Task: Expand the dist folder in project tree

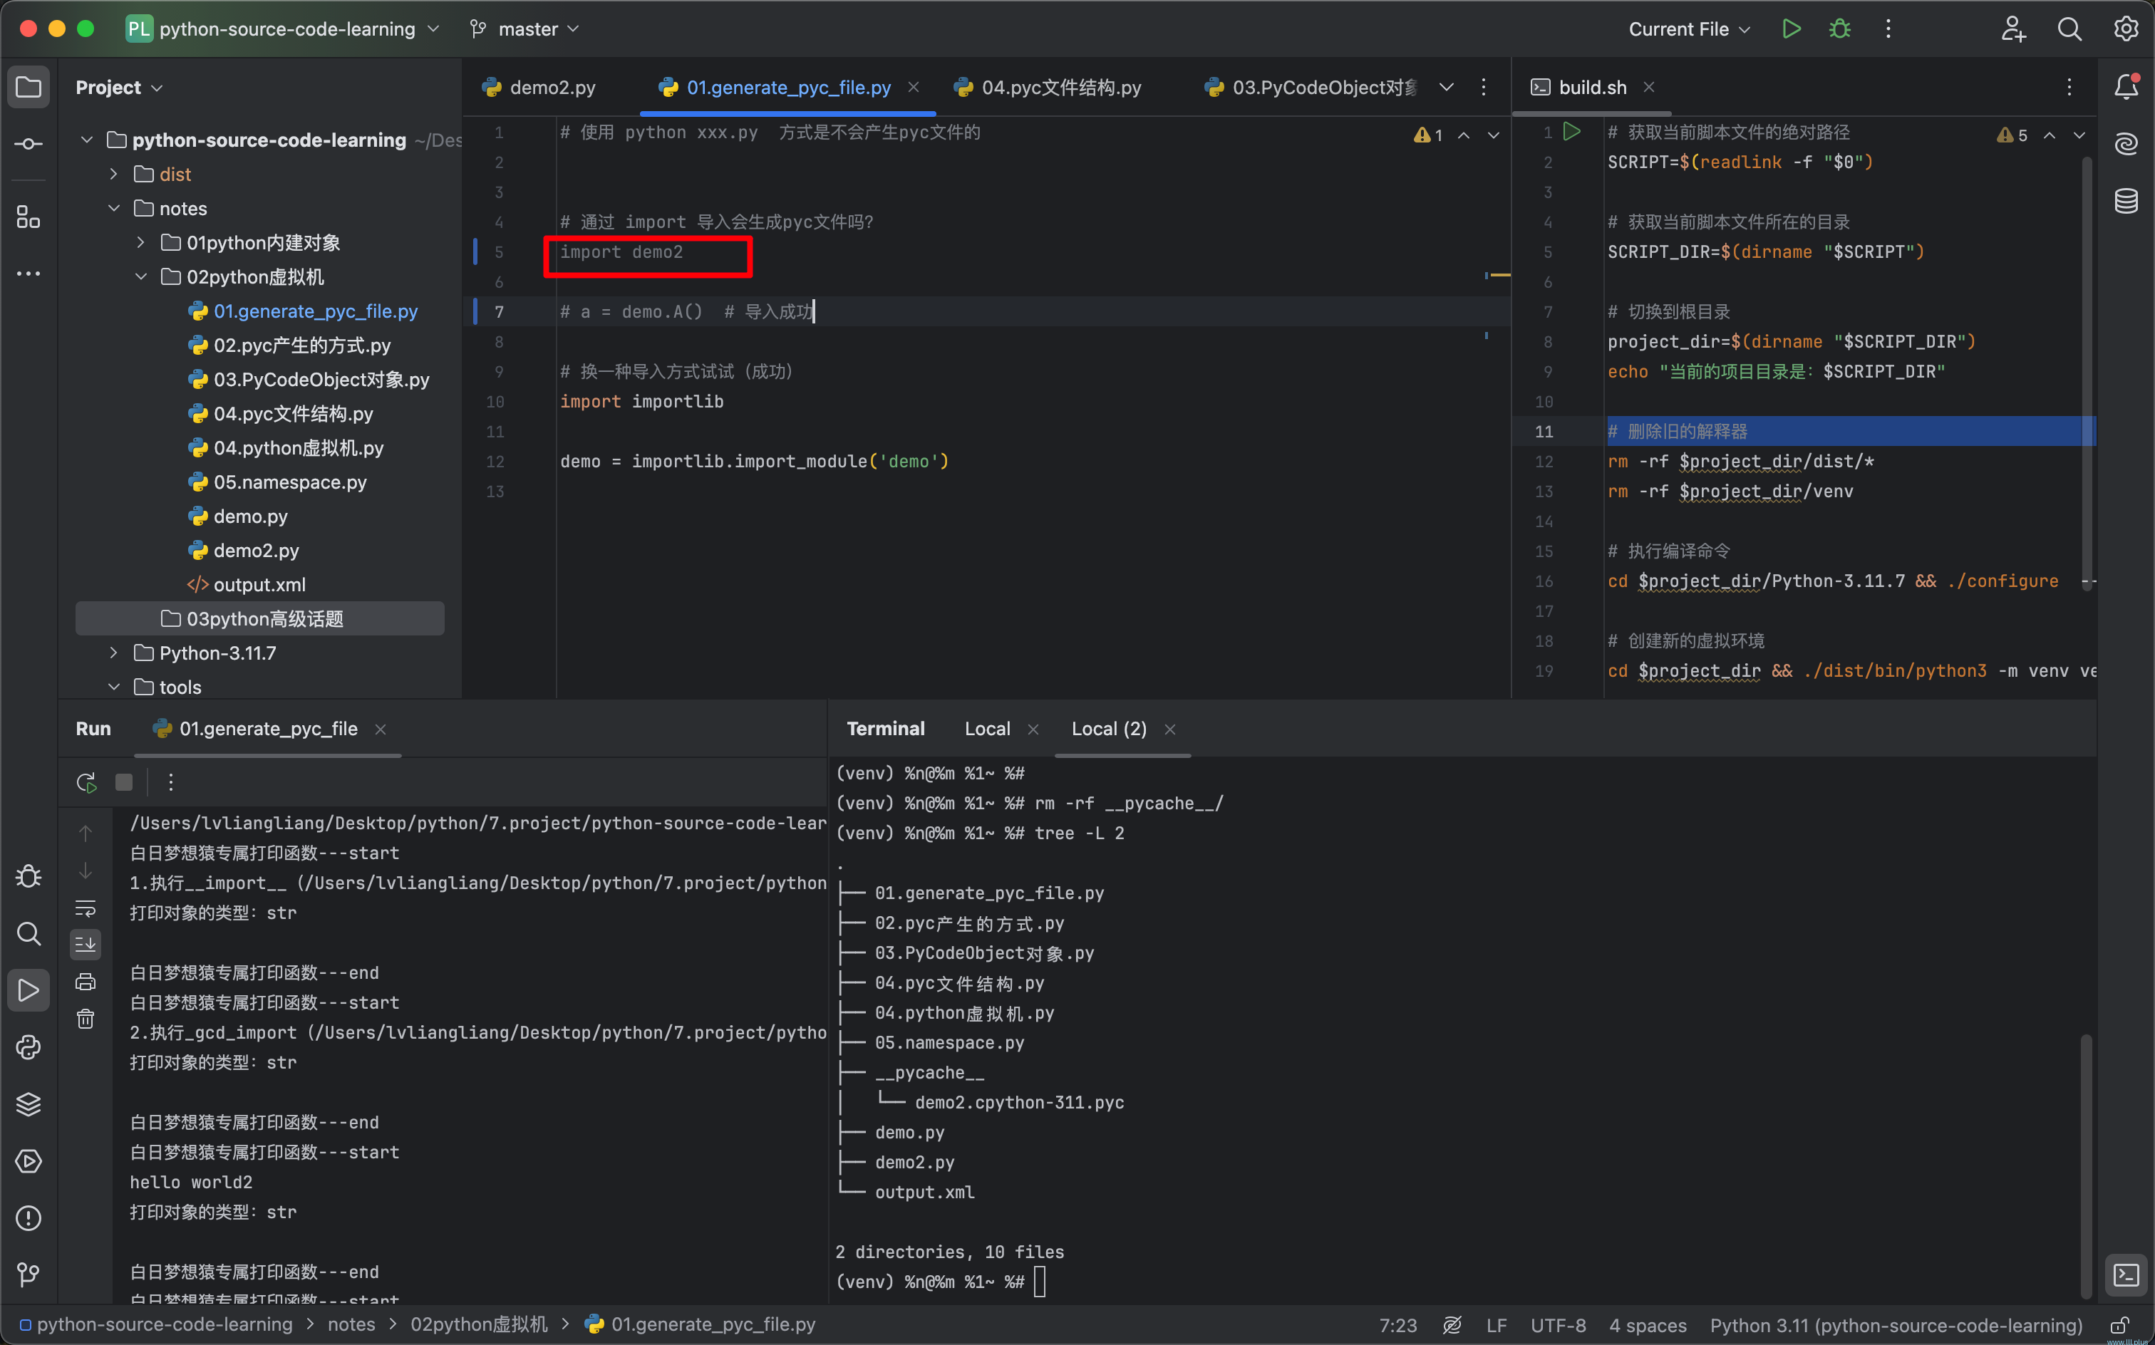Action: 113,175
